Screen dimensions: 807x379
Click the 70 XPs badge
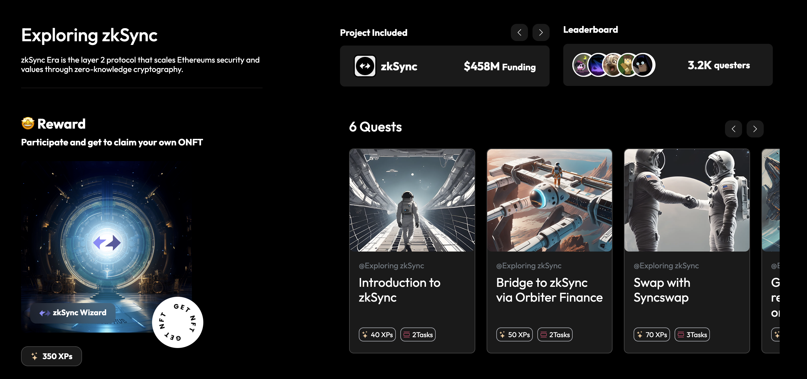pos(652,335)
